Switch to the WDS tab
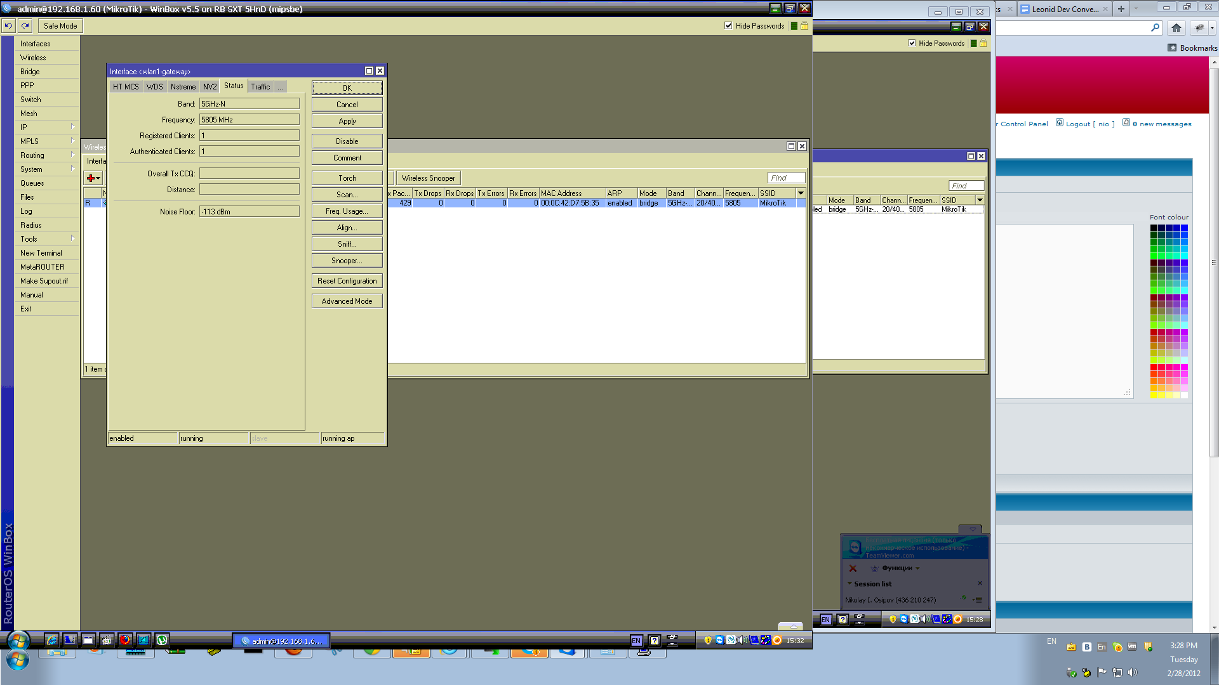 [x=154, y=86]
